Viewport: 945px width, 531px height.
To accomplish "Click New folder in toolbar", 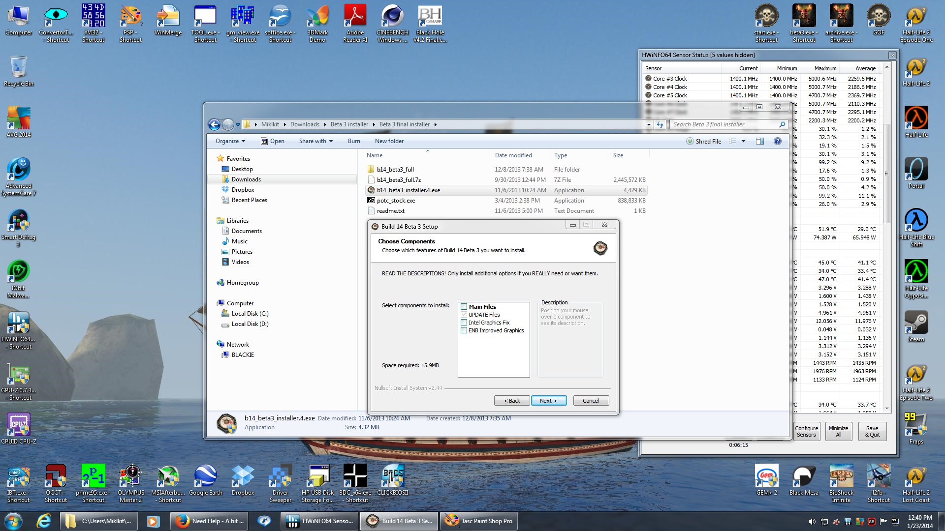I will coord(389,141).
